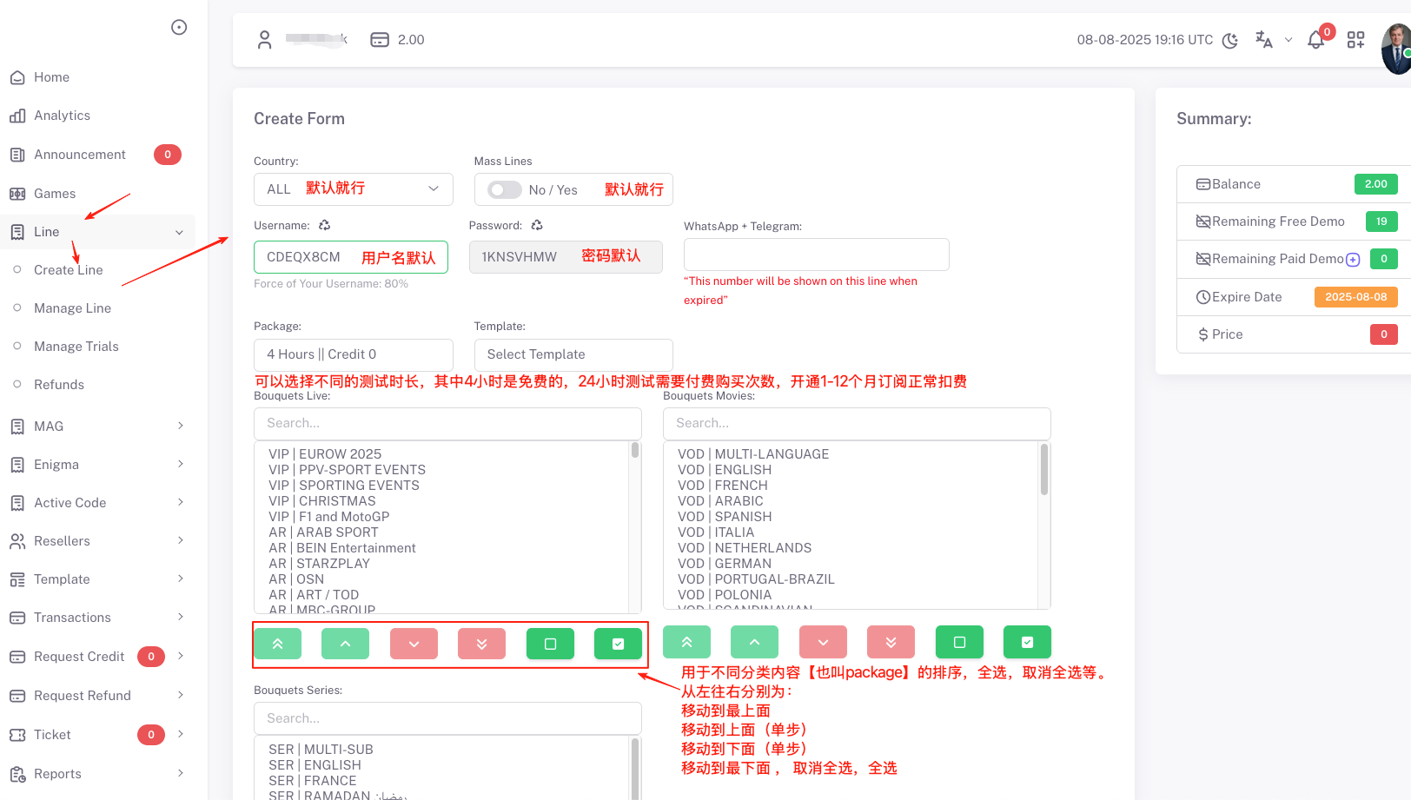Open the Select Template dropdown

573,354
